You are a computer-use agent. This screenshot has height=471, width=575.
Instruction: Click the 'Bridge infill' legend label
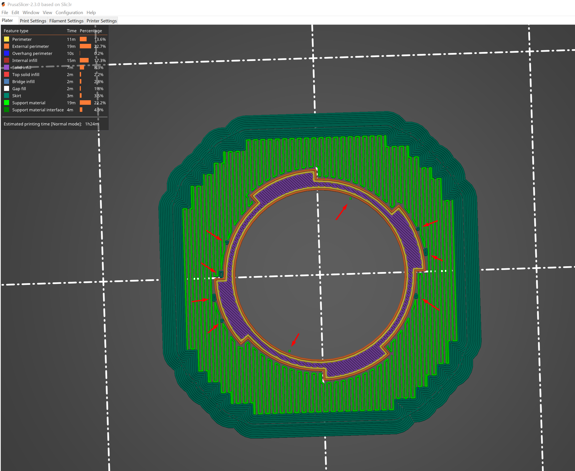pos(23,82)
